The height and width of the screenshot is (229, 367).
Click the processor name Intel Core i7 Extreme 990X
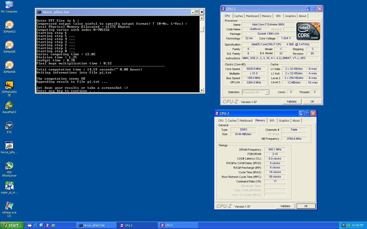coord(268,25)
